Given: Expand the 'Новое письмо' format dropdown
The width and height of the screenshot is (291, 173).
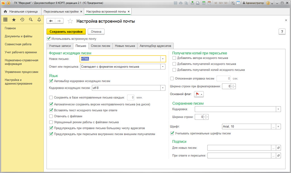Looking at the screenshot, I should coord(163,59).
